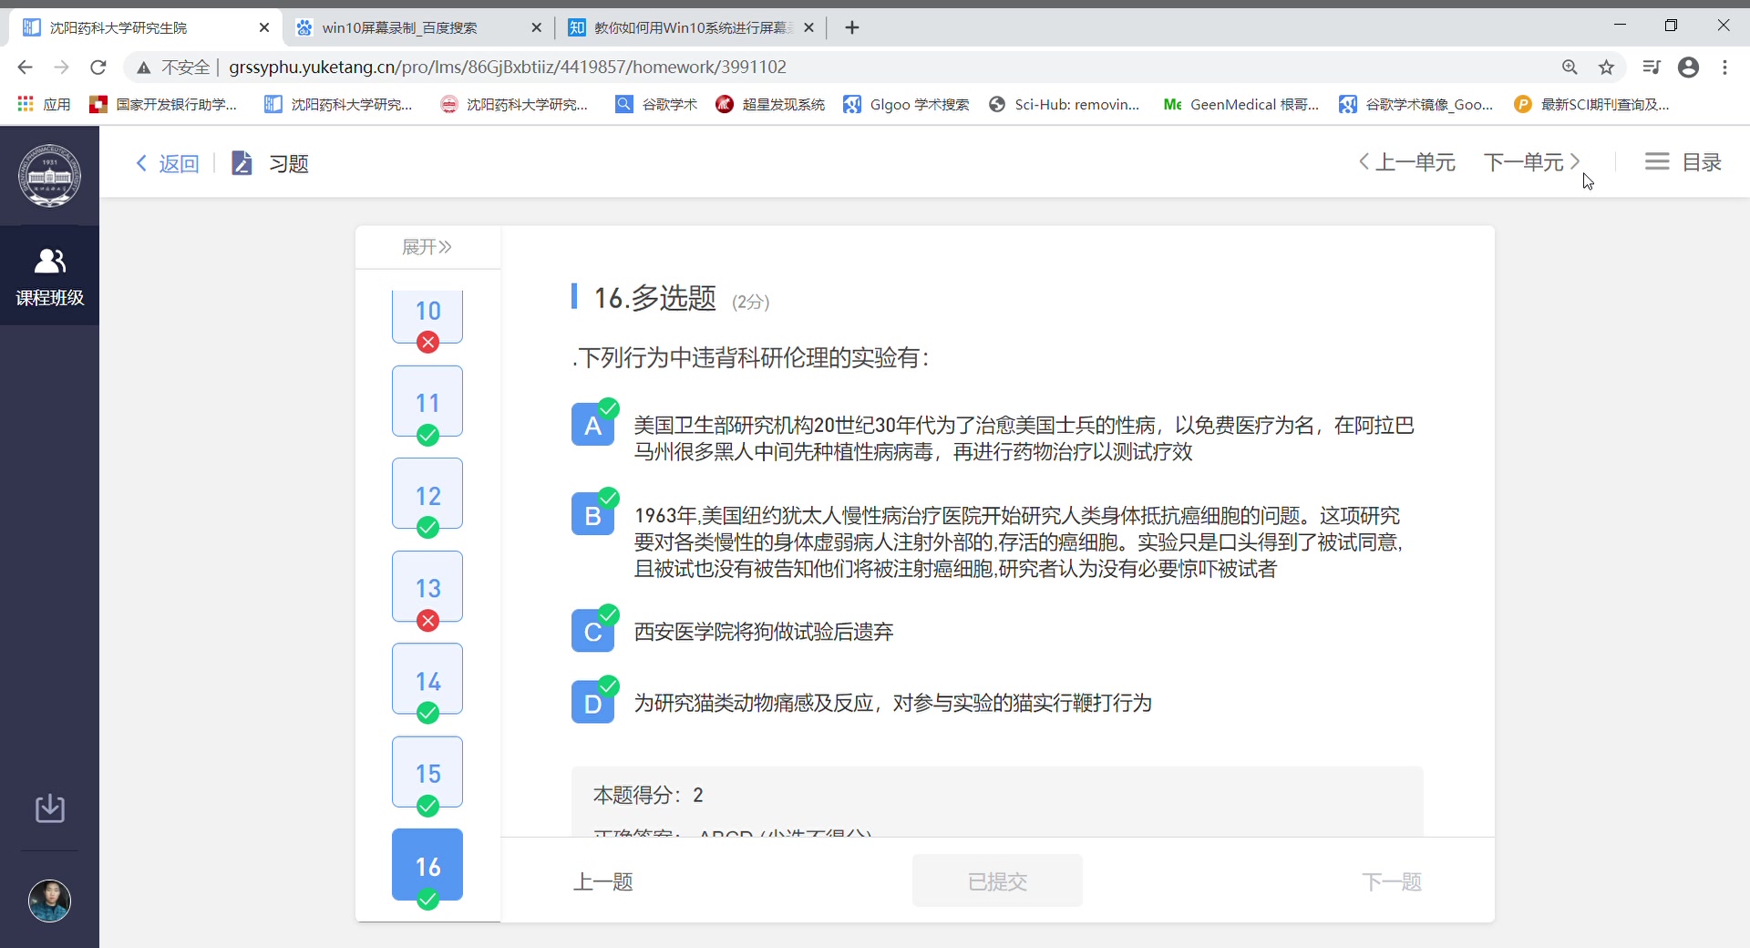The height and width of the screenshot is (948, 1750).
Task: Click the 习题 document icon
Action: click(x=242, y=163)
